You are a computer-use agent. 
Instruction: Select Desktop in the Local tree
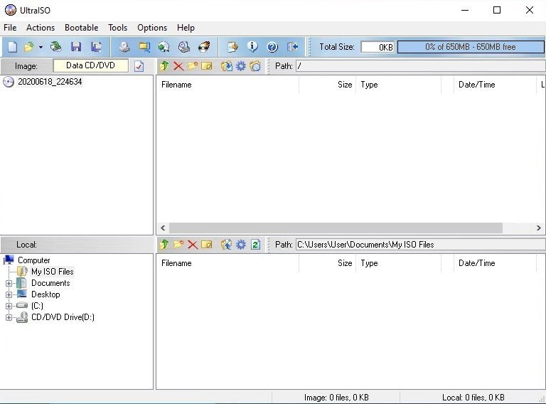pyautogui.click(x=45, y=294)
